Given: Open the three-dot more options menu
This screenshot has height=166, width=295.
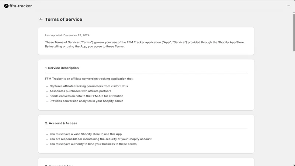Looking at the screenshot, I should click(x=288, y=6).
